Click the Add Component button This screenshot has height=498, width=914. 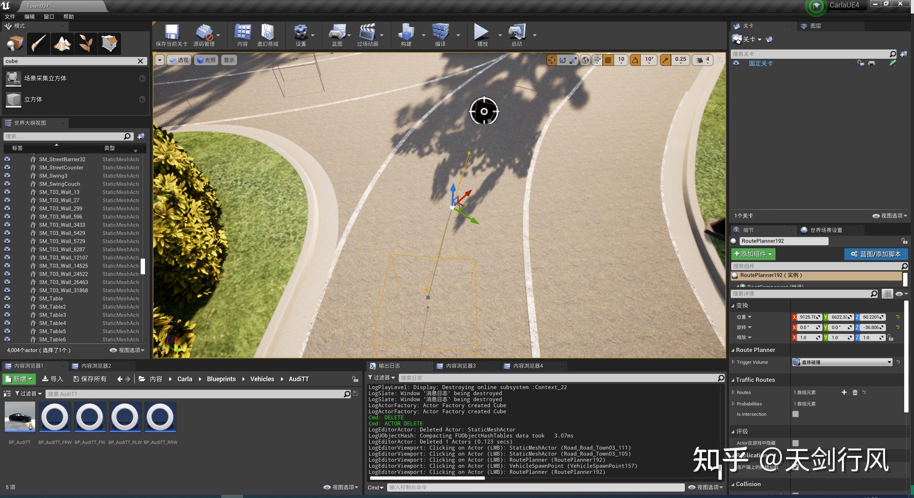tap(753, 254)
